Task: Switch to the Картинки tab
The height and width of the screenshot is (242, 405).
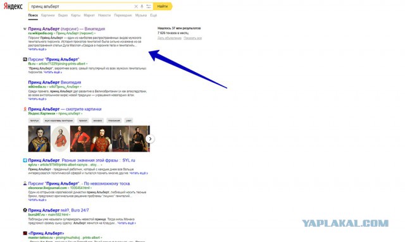Action: [48, 15]
